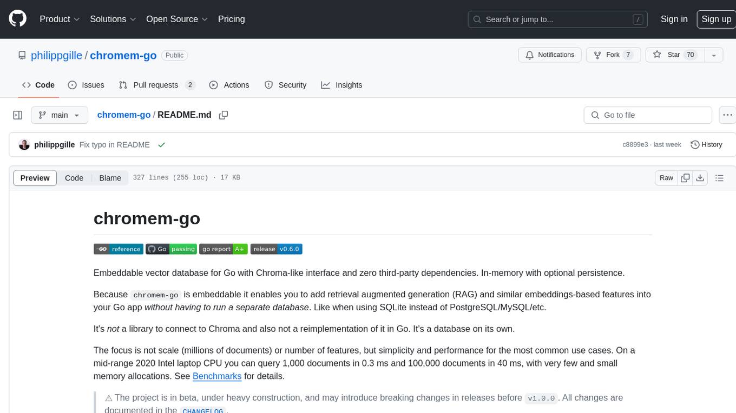Click the Go to file search field
This screenshot has height=413, width=736.
648,115
